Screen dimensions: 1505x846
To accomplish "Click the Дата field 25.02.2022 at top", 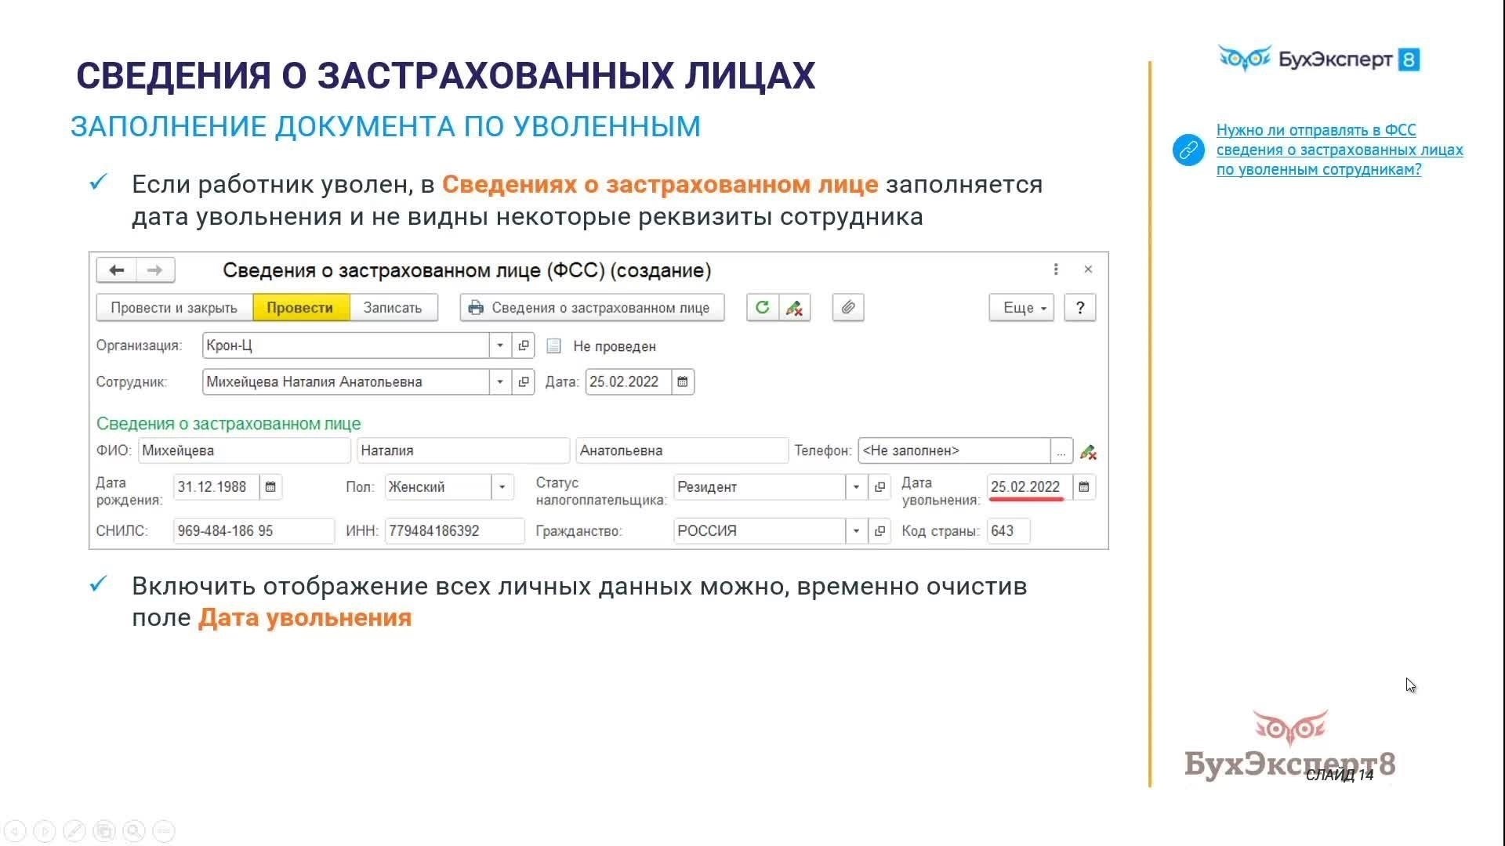I will [628, 381].
